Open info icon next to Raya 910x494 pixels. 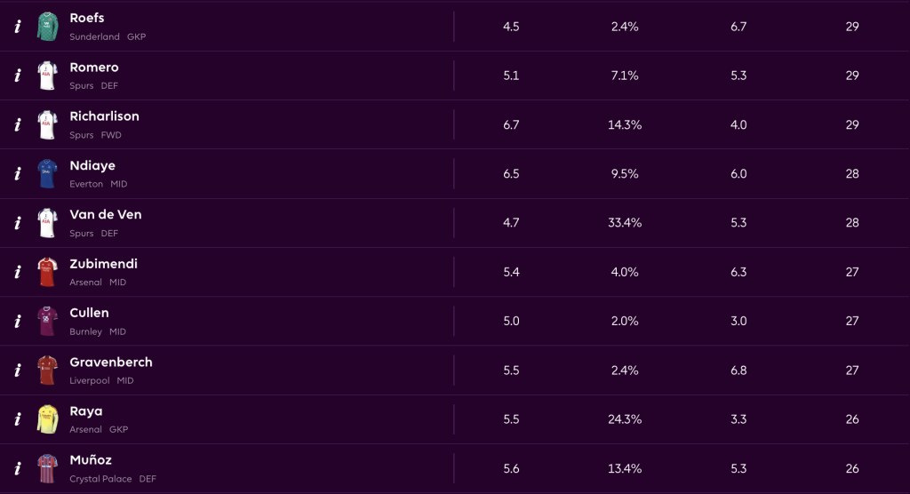[x=18, y=420]
